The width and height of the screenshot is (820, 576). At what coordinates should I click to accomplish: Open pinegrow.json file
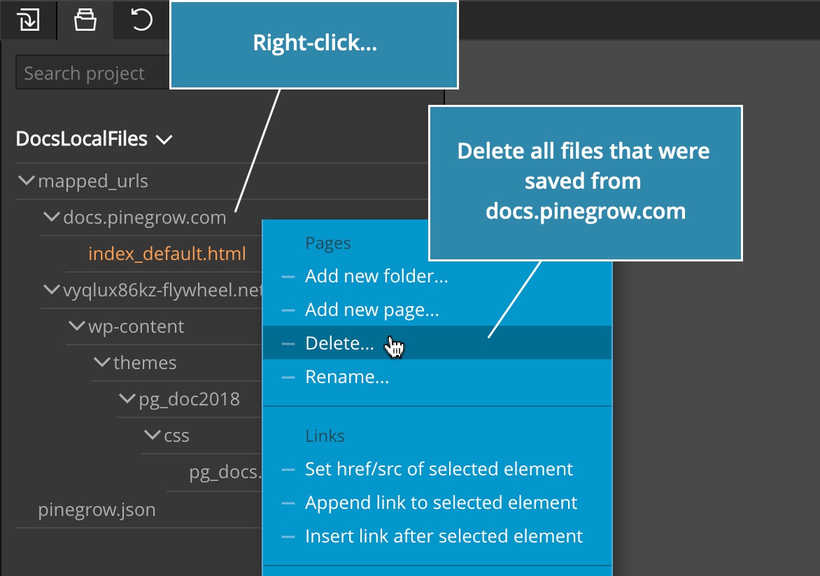pos(97,510)
